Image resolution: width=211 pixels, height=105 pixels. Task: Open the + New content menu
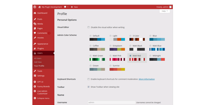[x=74, y=7]
